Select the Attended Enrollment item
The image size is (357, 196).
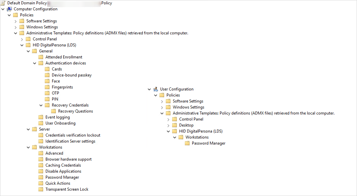point(64,57)
